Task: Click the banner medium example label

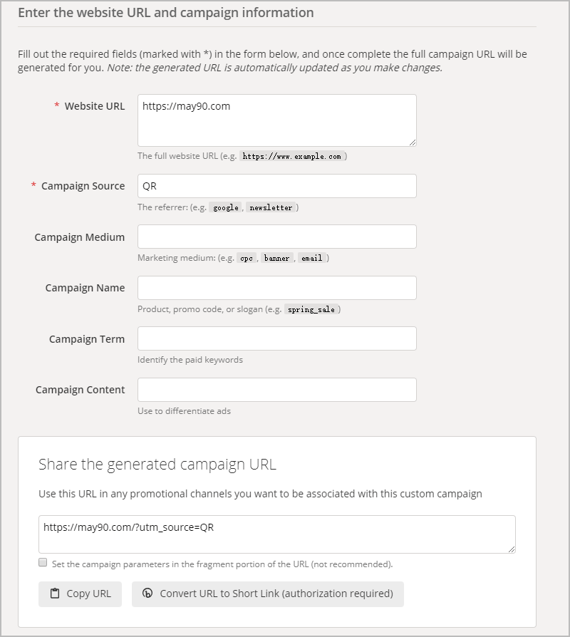Action: [278, 258]
